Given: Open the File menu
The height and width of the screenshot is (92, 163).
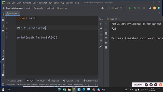Looking at the screenshot, I should (x=8, y=3).
